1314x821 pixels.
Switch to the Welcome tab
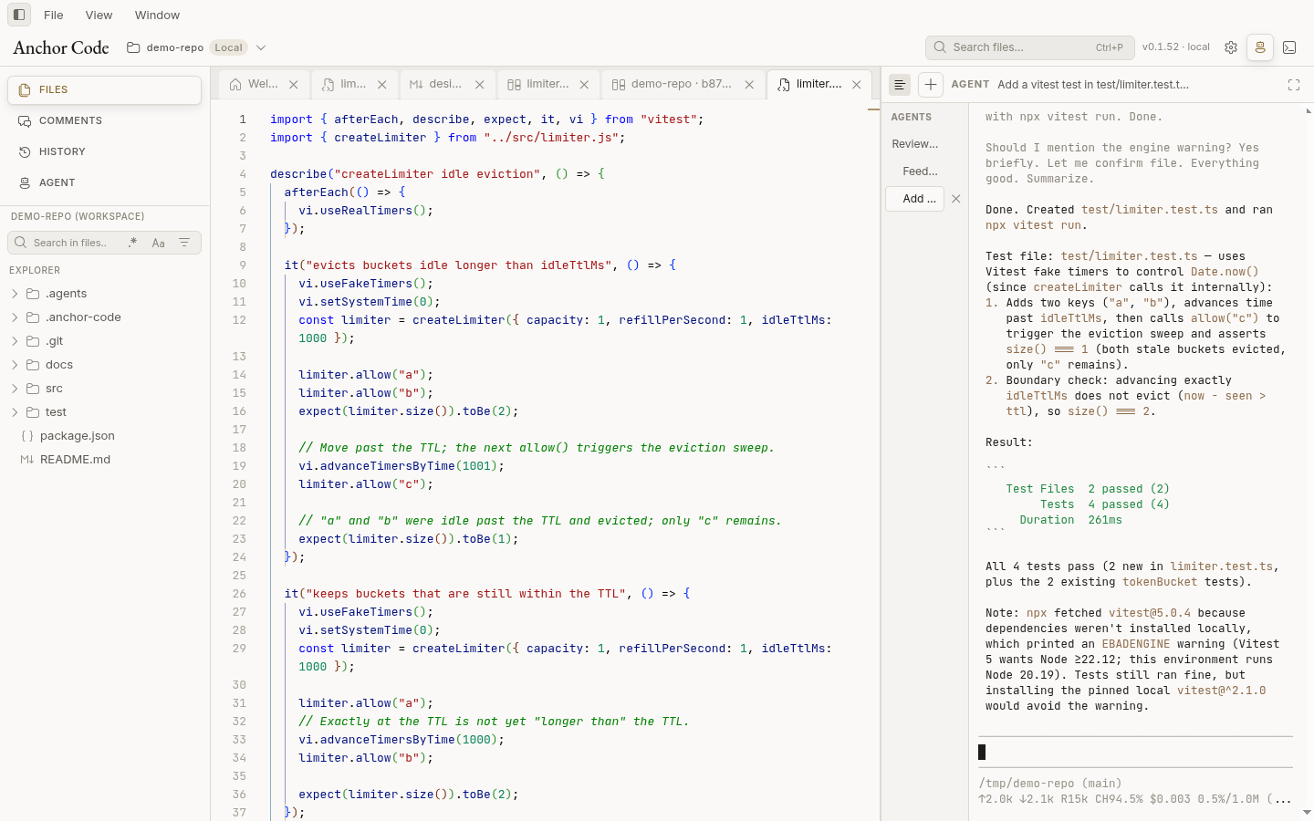(263, 84)
